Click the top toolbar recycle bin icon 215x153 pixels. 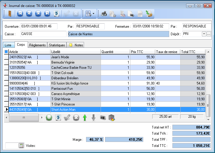click(56, 14)
